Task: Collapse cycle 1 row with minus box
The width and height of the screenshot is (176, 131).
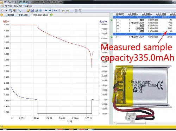Action: point(114,17)
